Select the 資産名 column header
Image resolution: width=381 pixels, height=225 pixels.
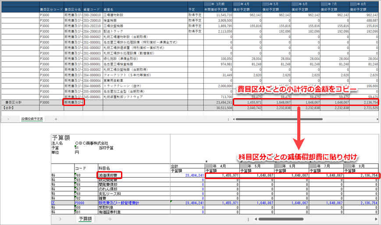[x=145, y=10]
